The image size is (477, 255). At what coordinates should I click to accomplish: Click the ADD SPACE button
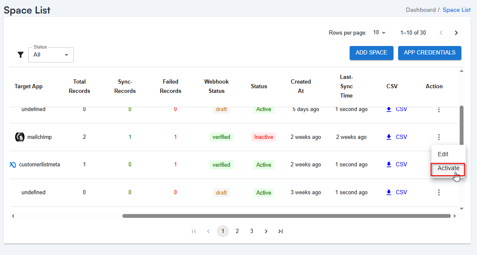point(371,53)
